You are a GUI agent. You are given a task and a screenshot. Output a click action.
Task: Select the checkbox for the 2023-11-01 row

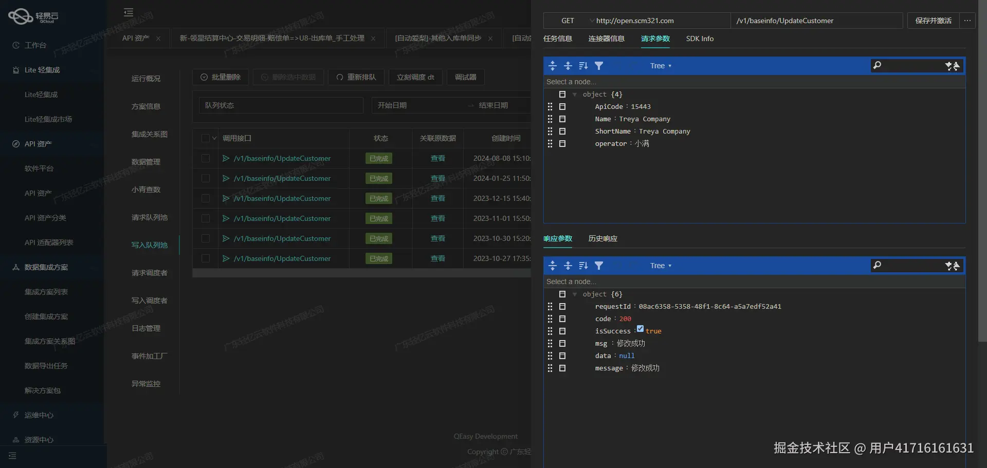206,218
